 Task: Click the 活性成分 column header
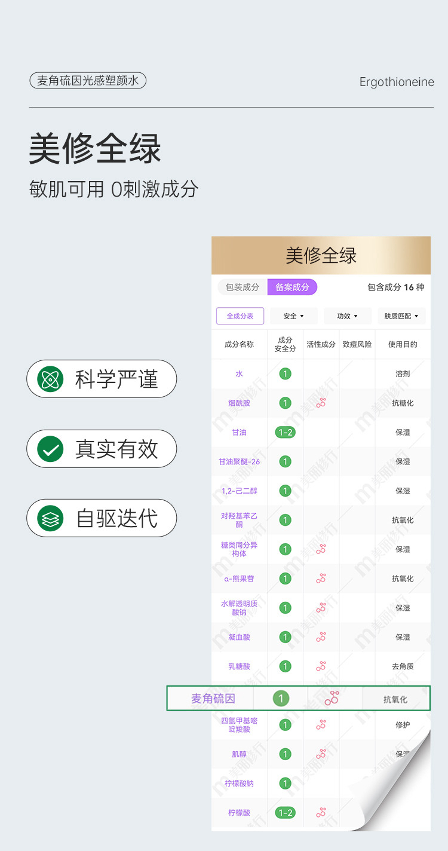[x=321, y=345]
